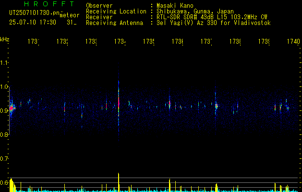The height and width of the screenshot is (192, 302).
Task: Click the kHz axis unit label
Action: click(4, 39)
